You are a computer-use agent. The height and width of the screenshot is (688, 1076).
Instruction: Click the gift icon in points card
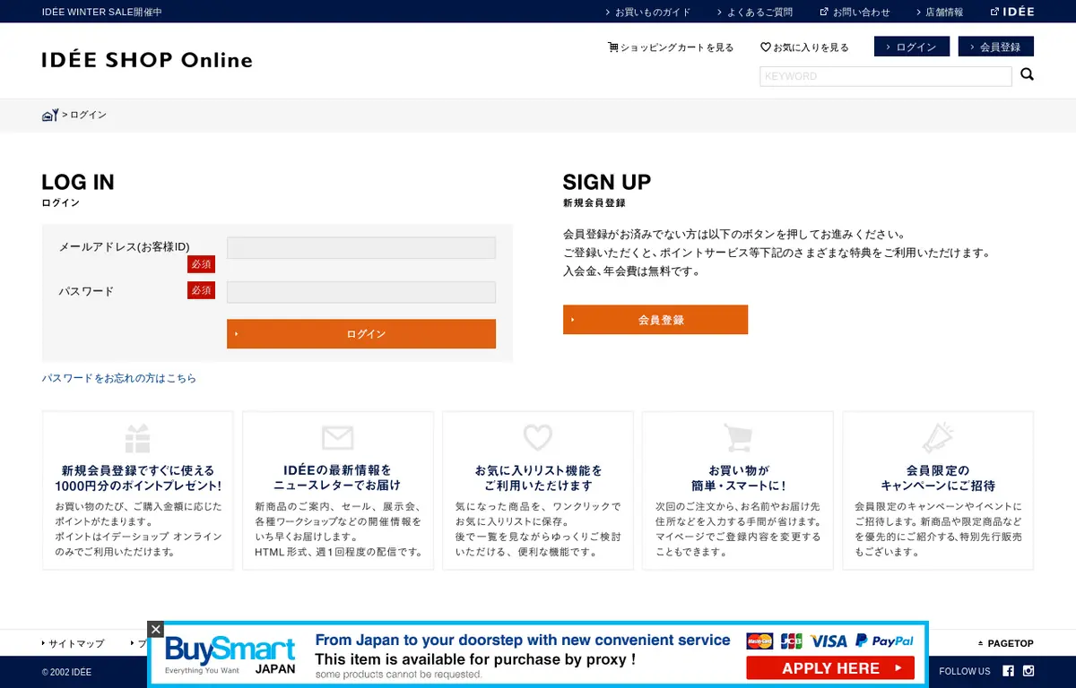click(x=137, y=438)
